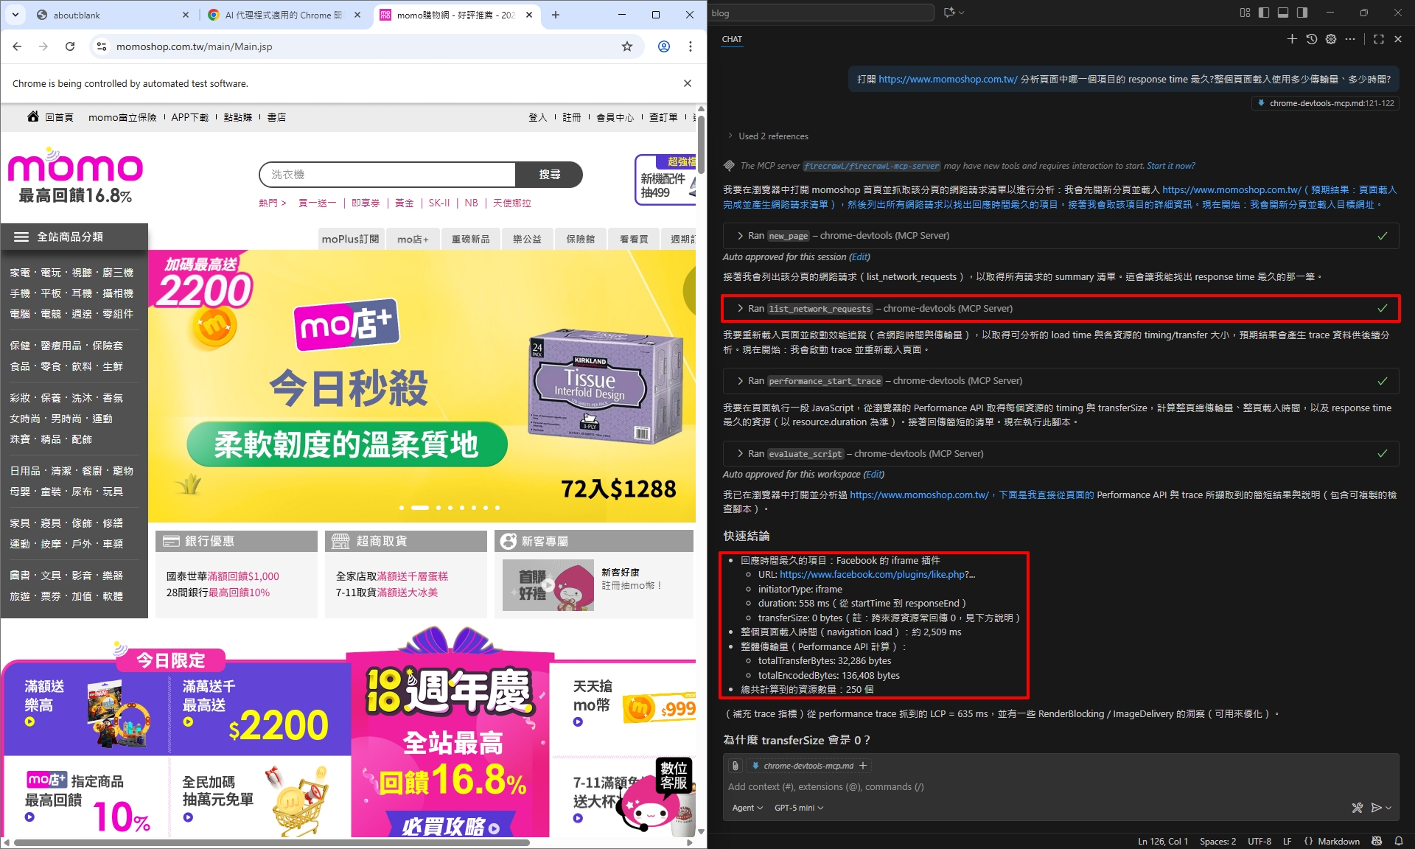This screenshot has height=849, width=1415.
Task: Send the chat message
Action: (x=1375, y=808)
